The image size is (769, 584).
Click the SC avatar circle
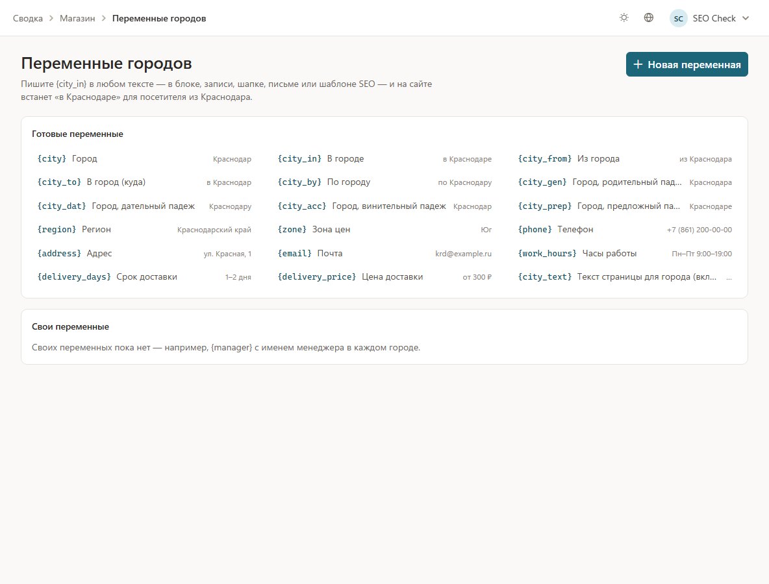(x=678, y=18)
